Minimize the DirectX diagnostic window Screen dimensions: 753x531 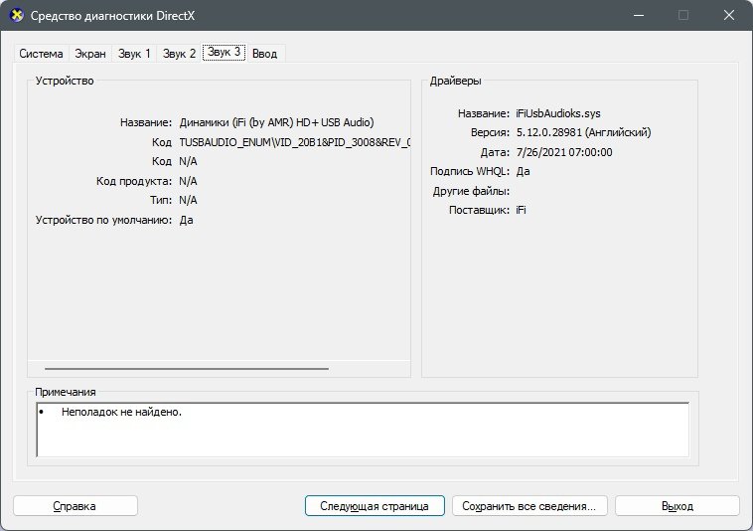pos(638,15)
